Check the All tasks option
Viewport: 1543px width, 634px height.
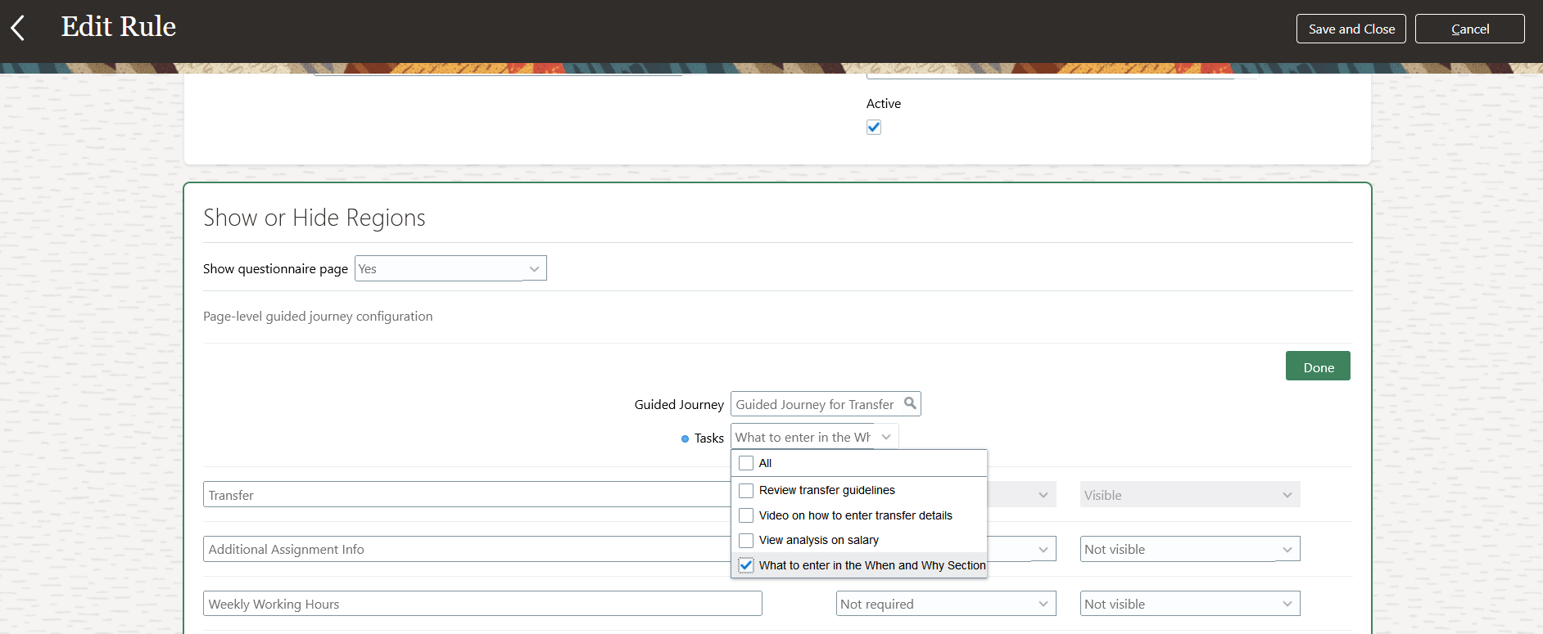746,463
